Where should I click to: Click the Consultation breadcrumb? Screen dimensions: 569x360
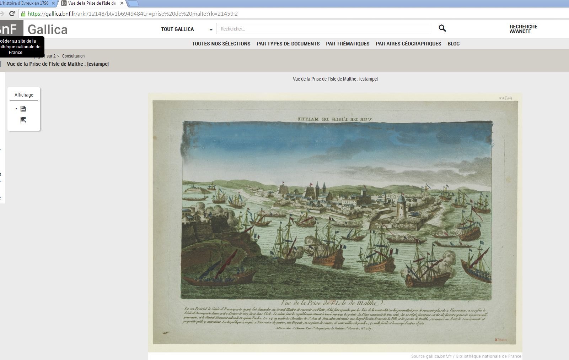click(73, 56)
